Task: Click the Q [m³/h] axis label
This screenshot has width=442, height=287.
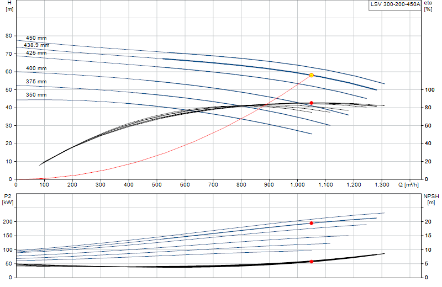Action: tap(408, 185)
